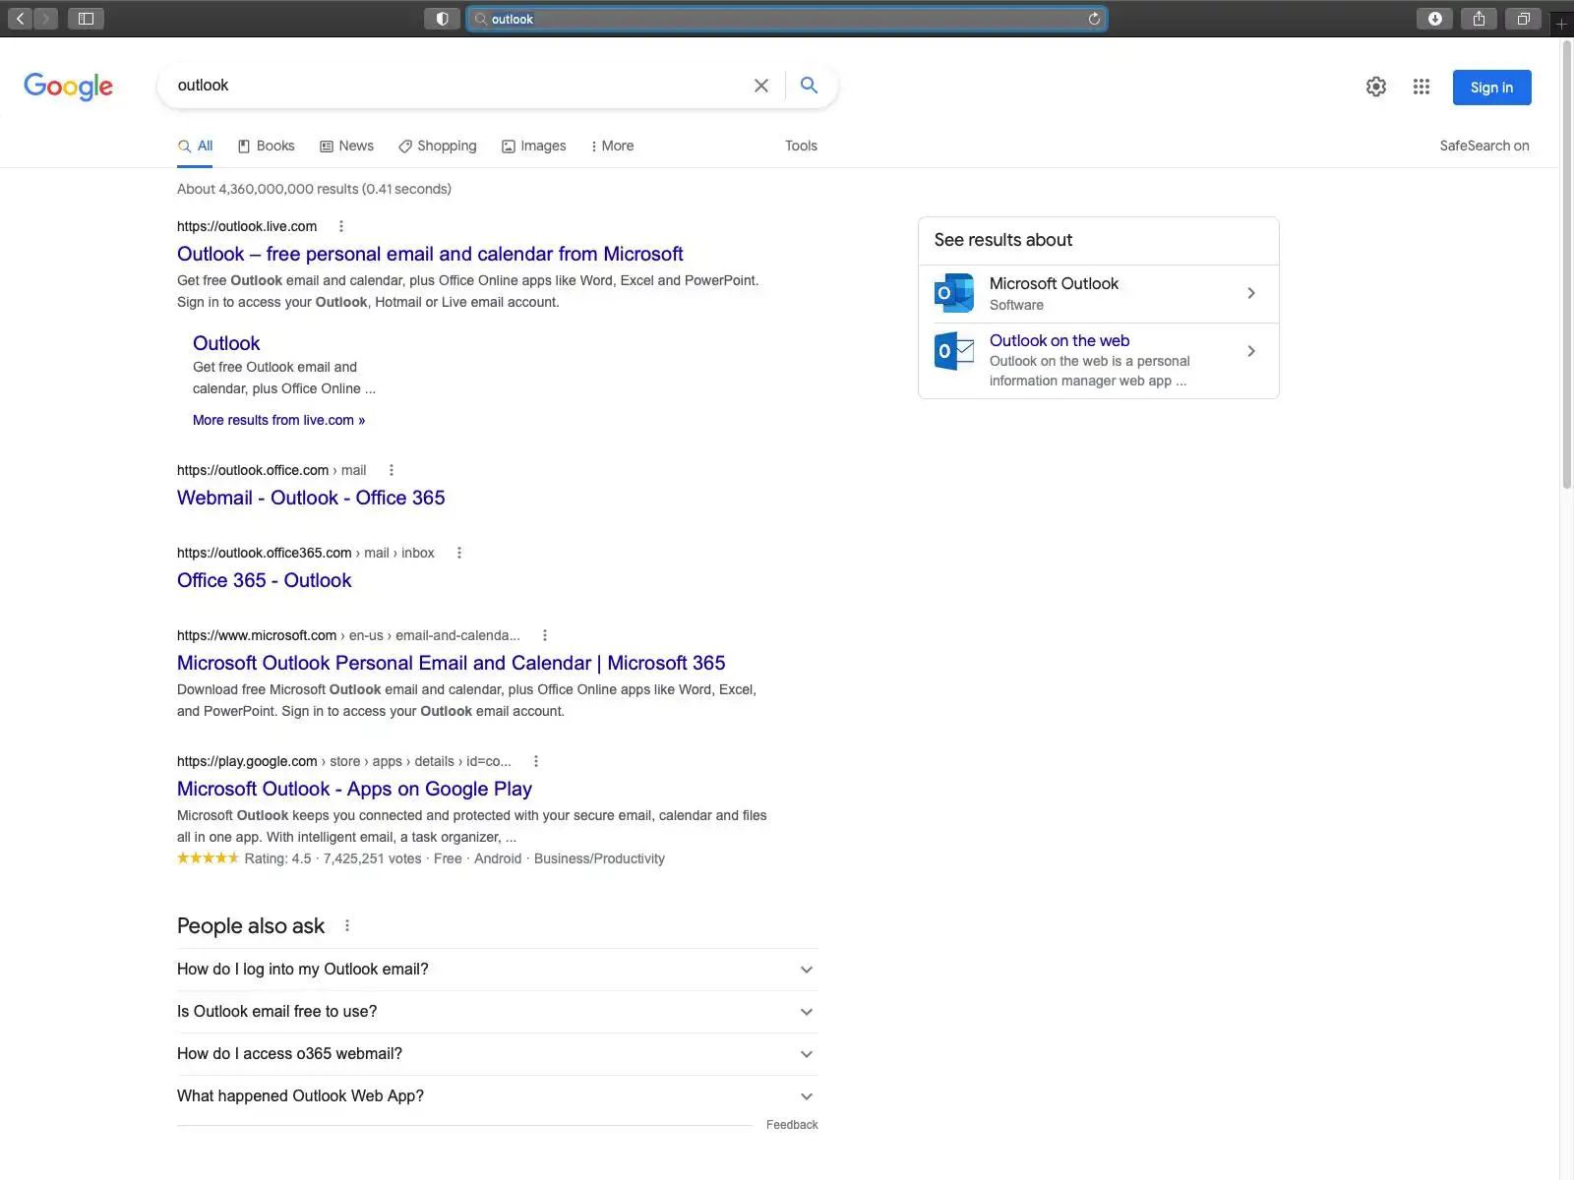1574x1180 pixels.
Task: Open options for outlook.live.com result
Action: [341, 226]
